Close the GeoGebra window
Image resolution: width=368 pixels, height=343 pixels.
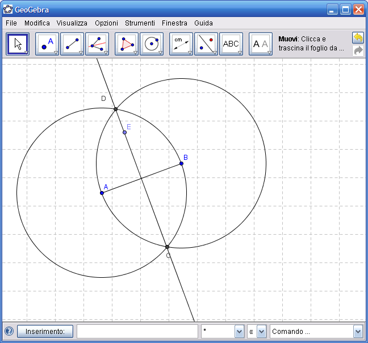pos(358,10)
